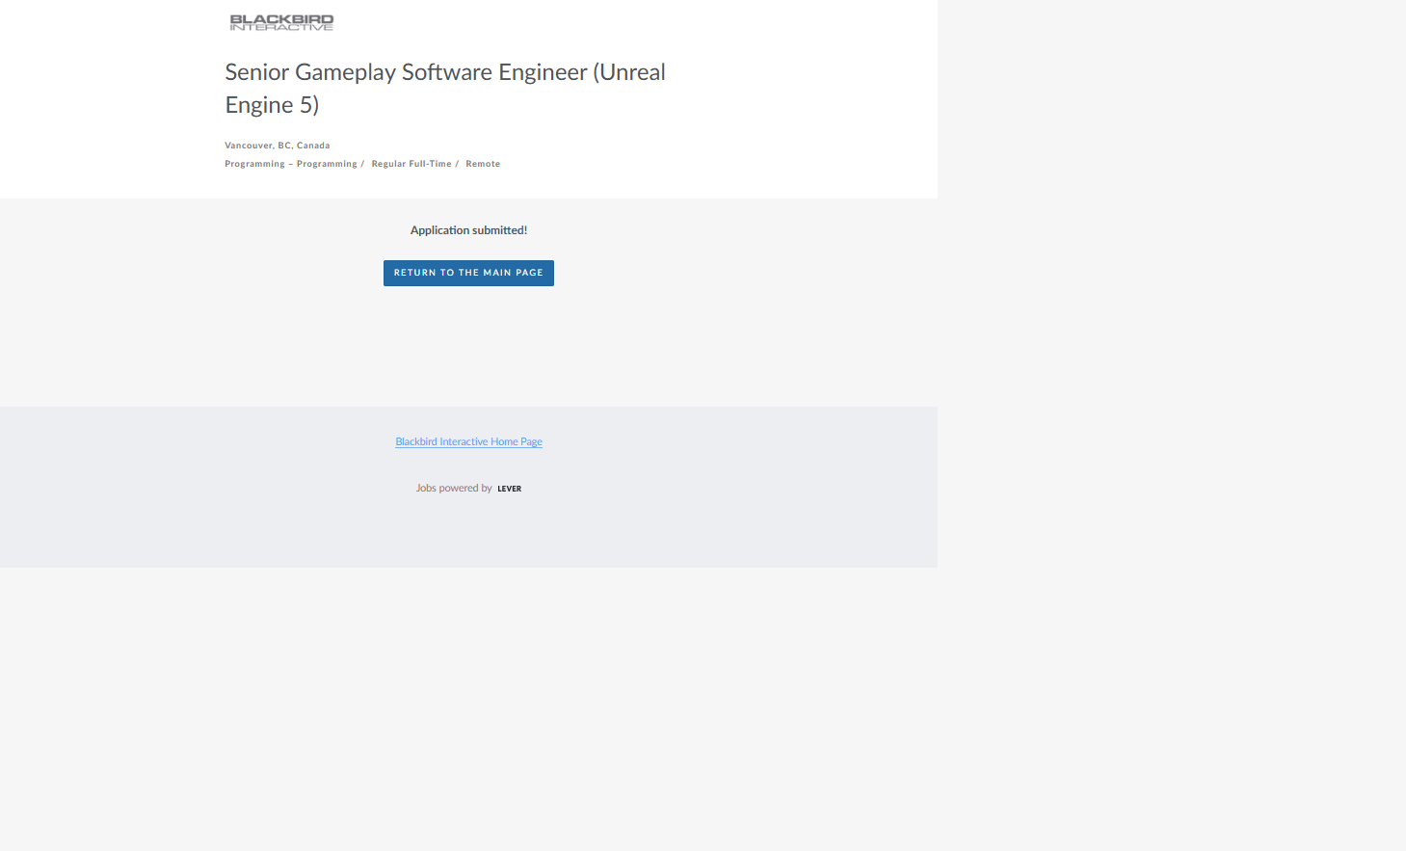
Task: Click the "Regular Full-Time" commitment label
Action: [411, 164]
